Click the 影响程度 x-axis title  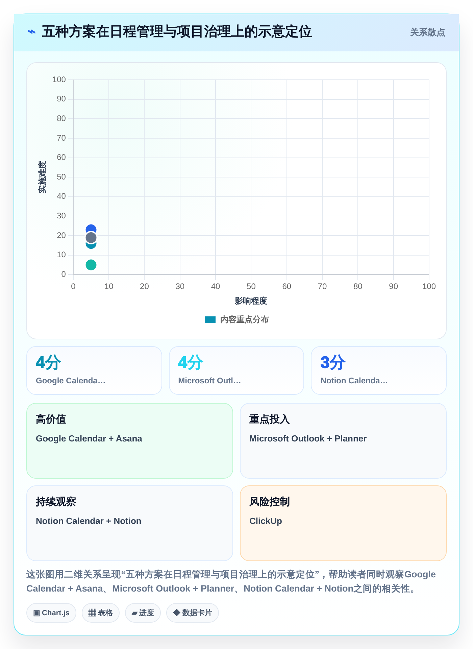pos(251,301)
